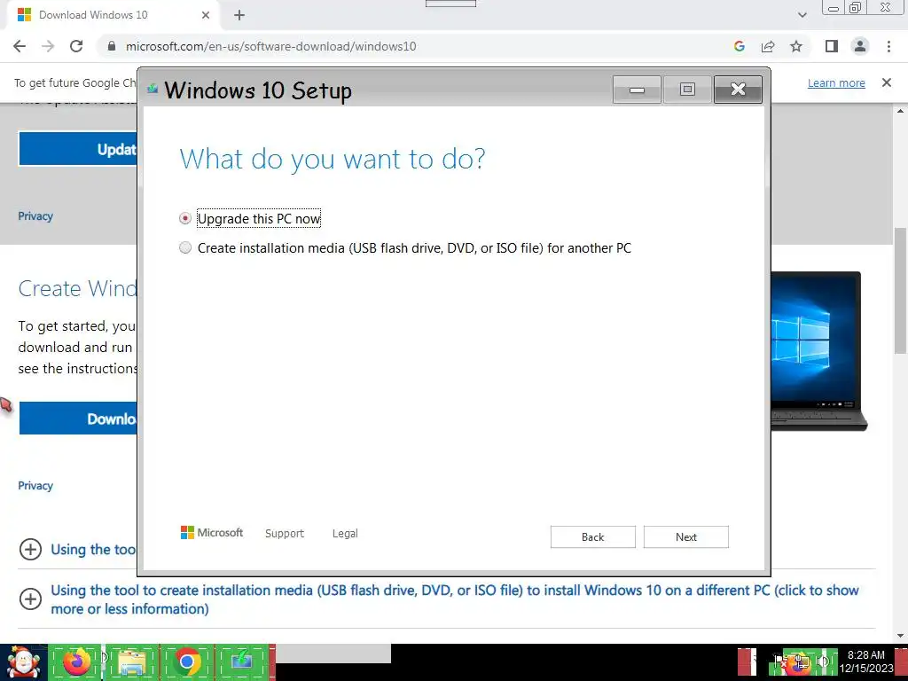Click the site lock icon in address bar
The width and height of the screenshot is (908, 681).
point(112,46)
